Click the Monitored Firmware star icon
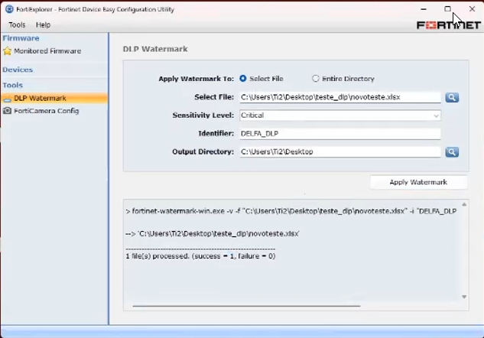 8,51
